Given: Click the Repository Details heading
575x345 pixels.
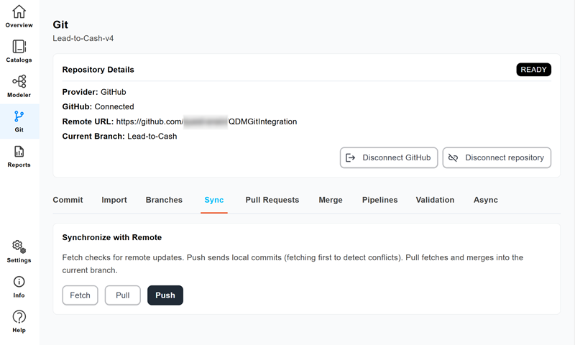Looking at the screenshot, I should click(x=98, y=70).
